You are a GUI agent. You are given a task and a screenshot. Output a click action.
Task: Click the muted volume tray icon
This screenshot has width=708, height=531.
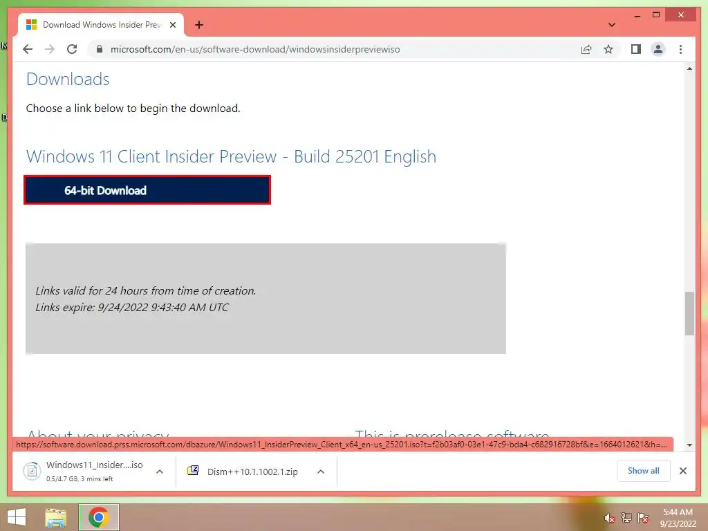point(610,518)
